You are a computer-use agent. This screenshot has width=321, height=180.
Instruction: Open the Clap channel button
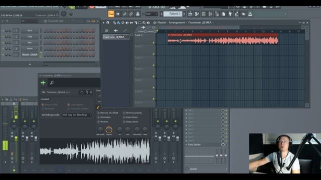[30, 36]
